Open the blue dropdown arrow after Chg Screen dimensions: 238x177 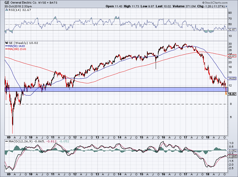click(x=226, y=6)
